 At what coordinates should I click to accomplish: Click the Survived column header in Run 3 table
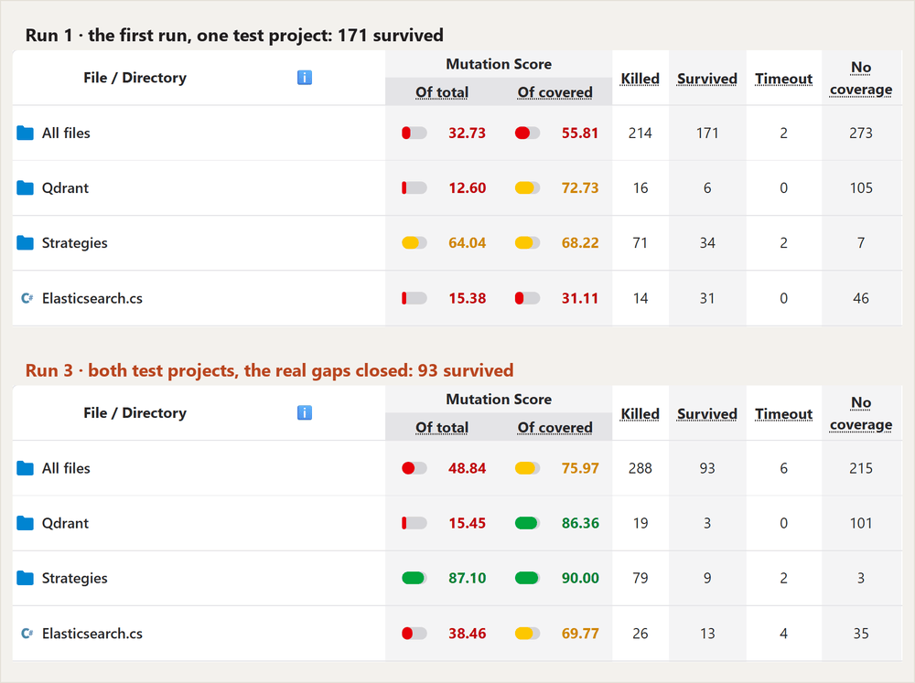tap(707, 414)
